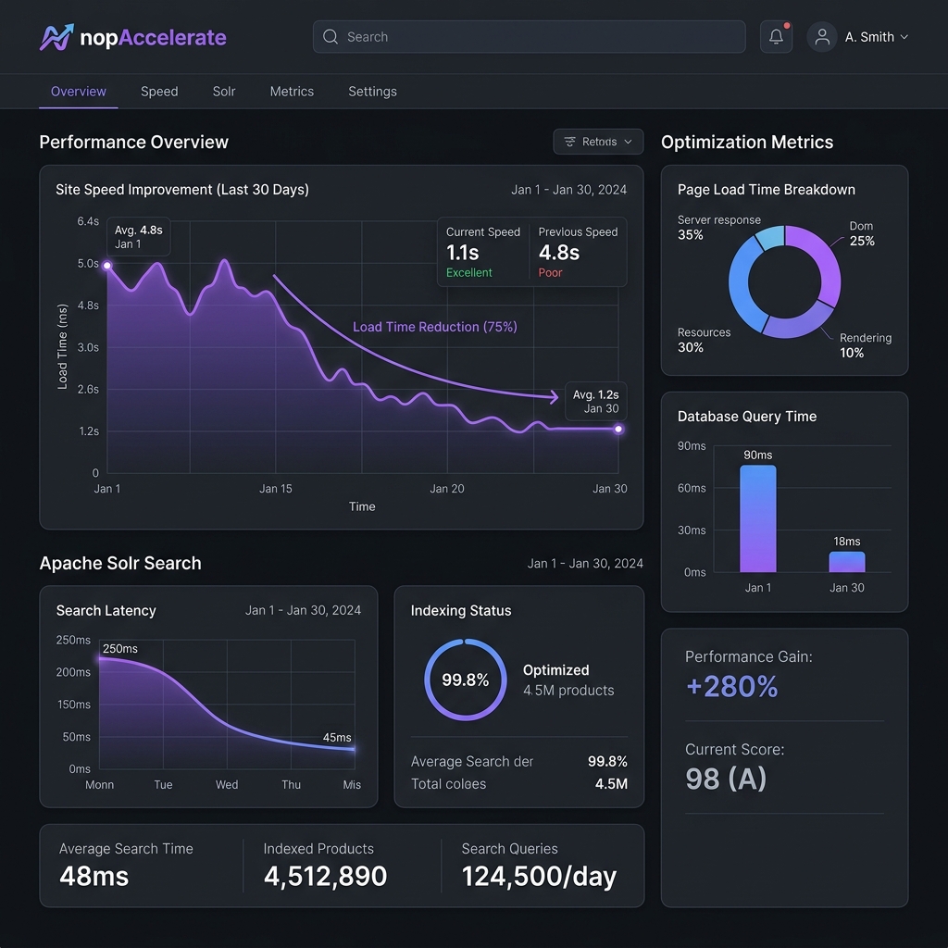Click the Dom 25% label
The width and height of the screenshot is (948, 948).
click(862, 233)
